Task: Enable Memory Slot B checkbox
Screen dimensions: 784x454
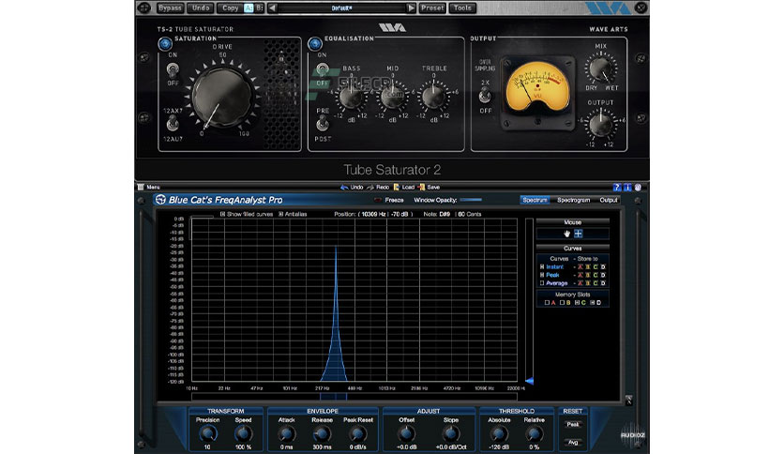Action: tap(562, 302)
